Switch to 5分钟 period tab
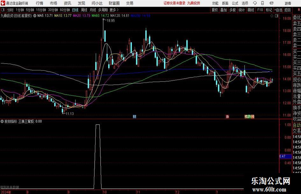This screenshot has width=301, height=194. pos(30,10)
